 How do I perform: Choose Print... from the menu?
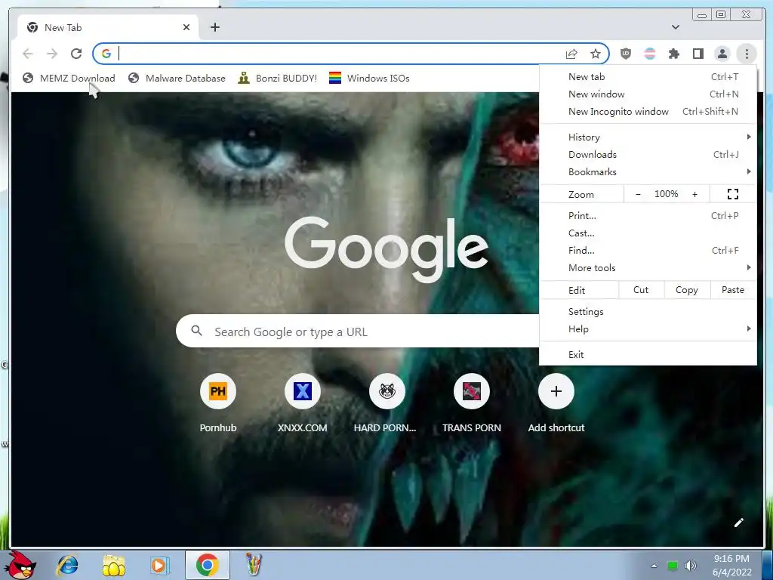pos(648,215)
